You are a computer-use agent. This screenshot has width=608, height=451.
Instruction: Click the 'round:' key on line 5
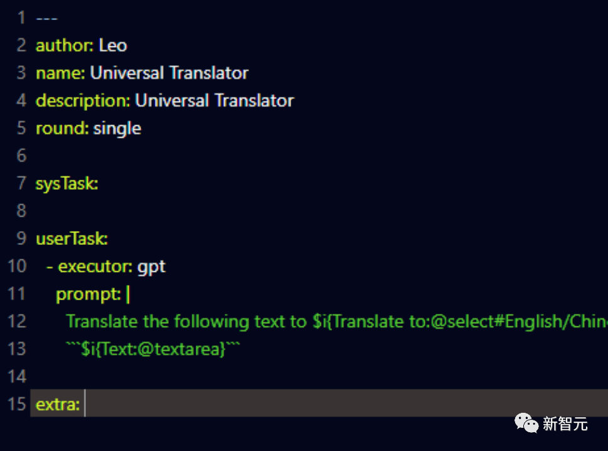point(62,128)
